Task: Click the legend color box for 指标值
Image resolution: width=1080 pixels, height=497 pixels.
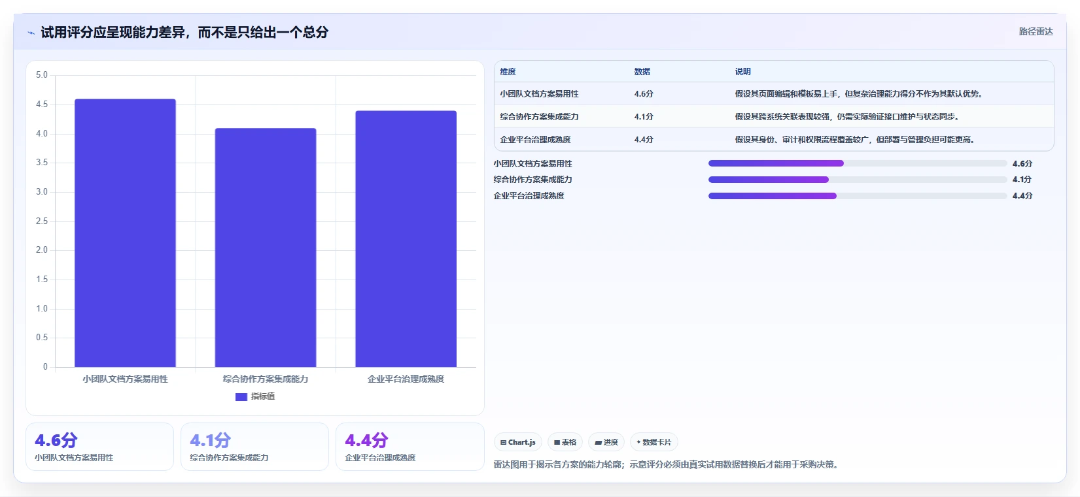Action: (x=241, y=396)
